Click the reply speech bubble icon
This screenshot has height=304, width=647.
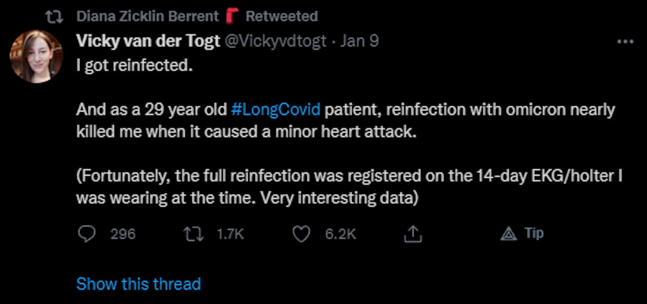pyautogui.click(x=86, y=234)
